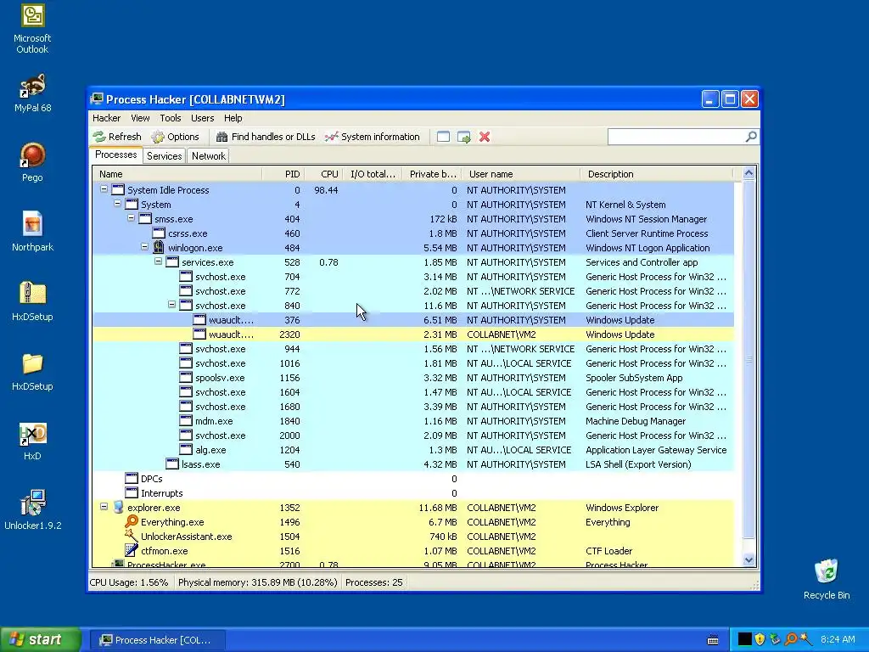Click the security shield tray icon
Screen dimensions: 869x652
760,639
